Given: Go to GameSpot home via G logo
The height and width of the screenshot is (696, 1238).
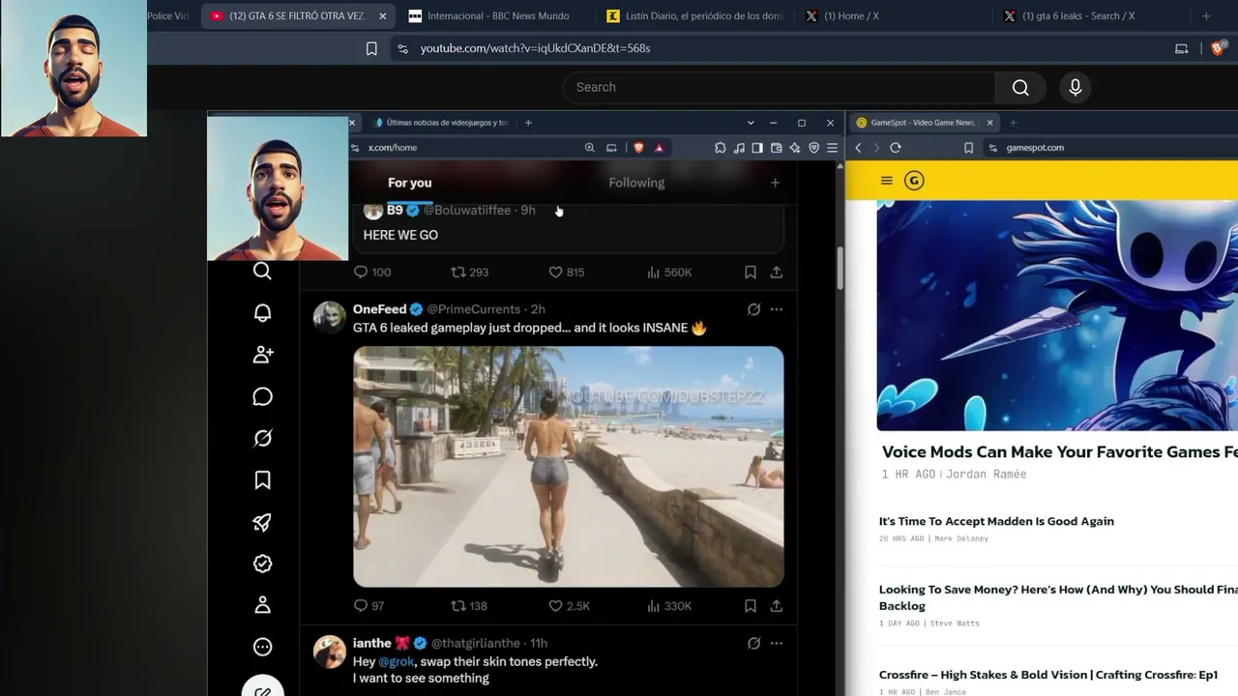Looking at the screenshot, I should 914,181.
